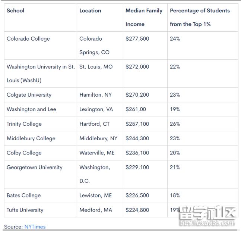Click the 26% percentage cell
The width and height of the screenshot is (241, 231).
point(175,124)
